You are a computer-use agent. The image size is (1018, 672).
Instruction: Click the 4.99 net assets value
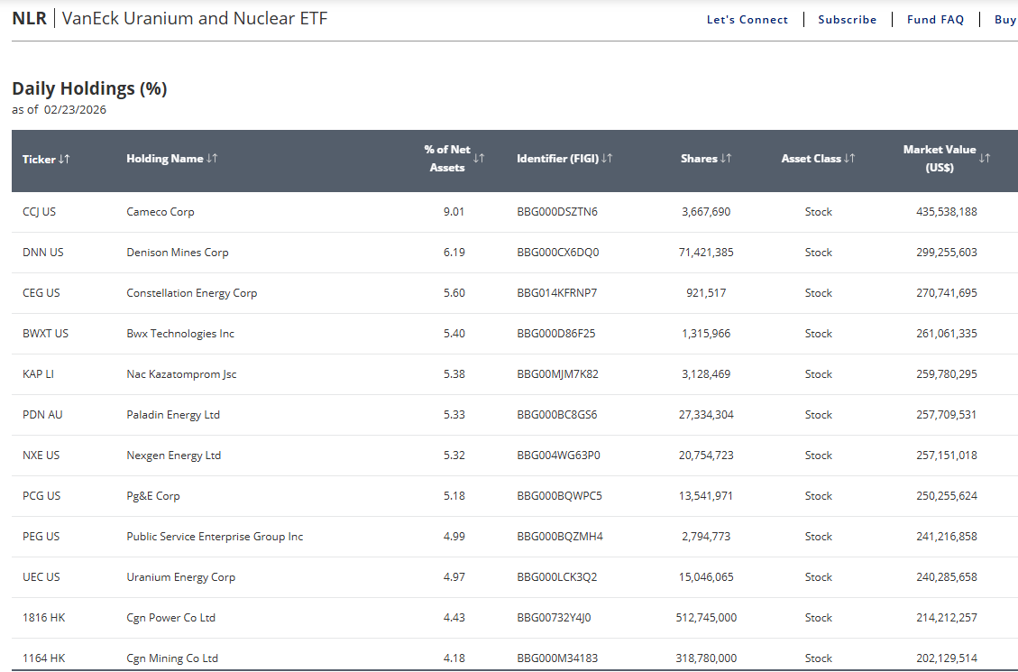point(454,537)
